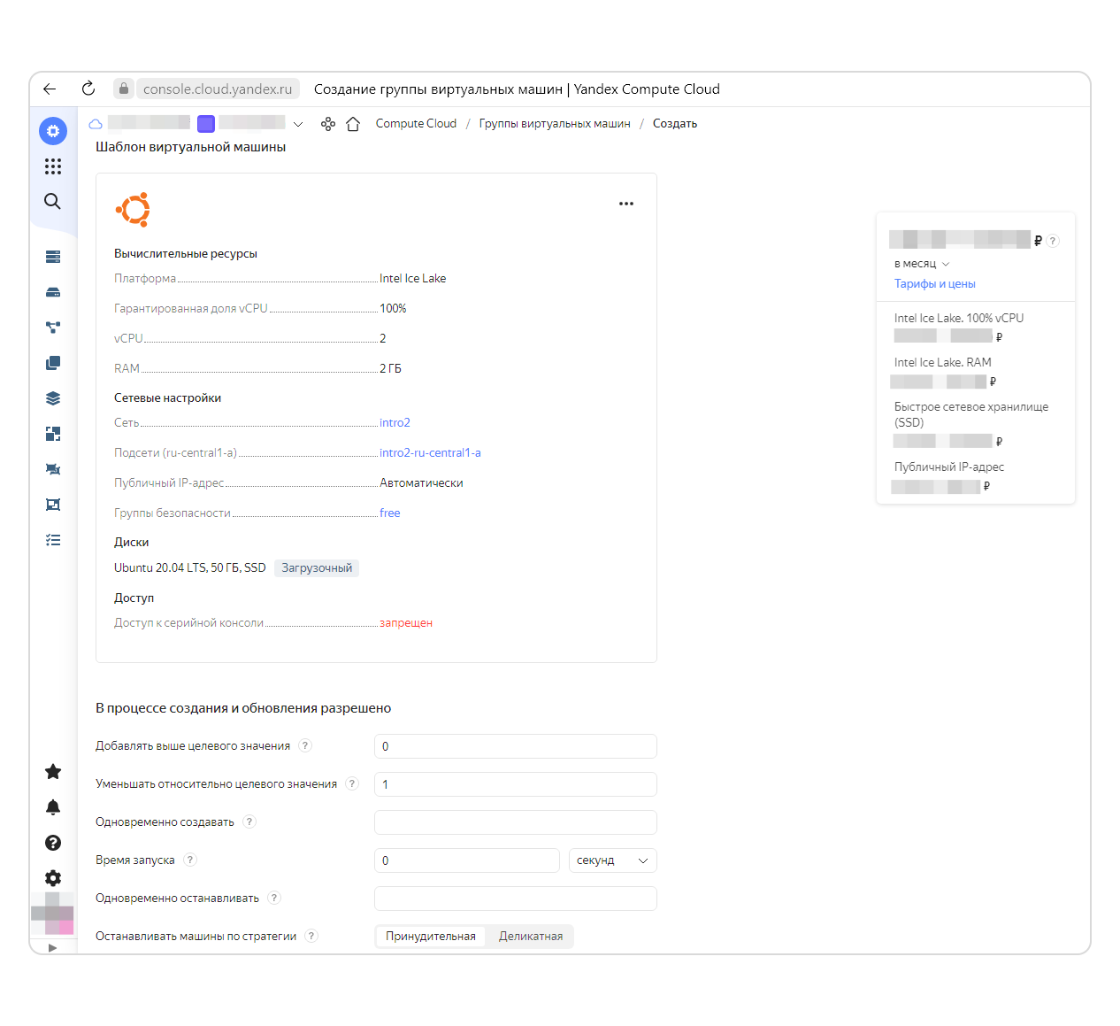Viewport: 1120px width, 1026px height.
Task: Click the Ubuntu 20.04 LTS, 50 ГБ, SSD disk text
Action: (190, 568)
